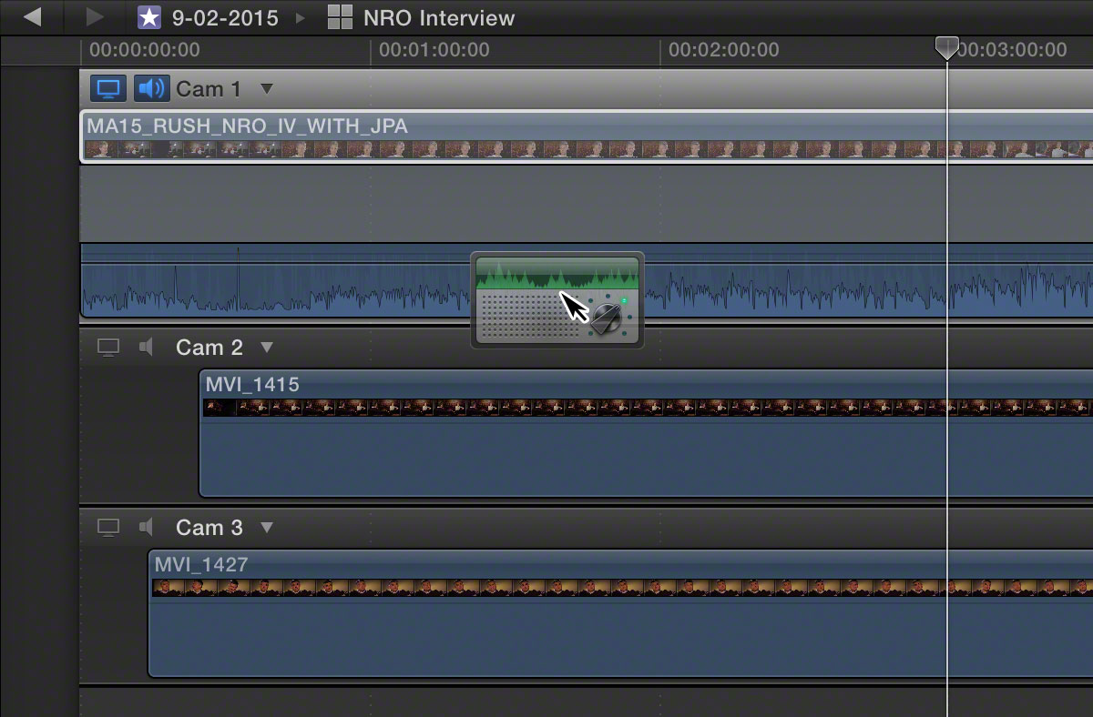This screenshot has width=1093, height=717.
Task: Click the ruler at 00:00:00:00
Action: 145,50
